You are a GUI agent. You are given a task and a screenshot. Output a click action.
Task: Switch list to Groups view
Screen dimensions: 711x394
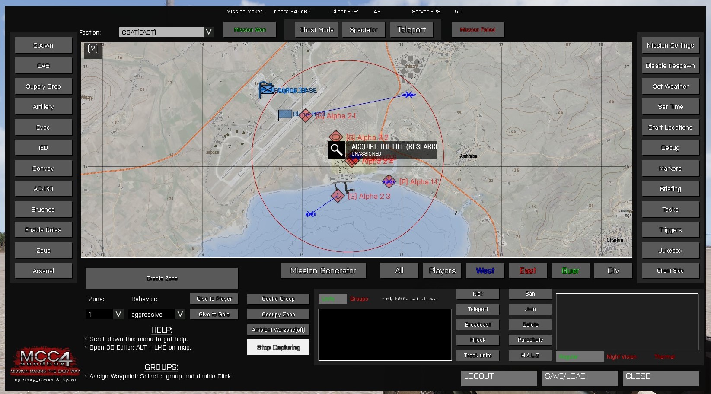click(x=359, y=299)
